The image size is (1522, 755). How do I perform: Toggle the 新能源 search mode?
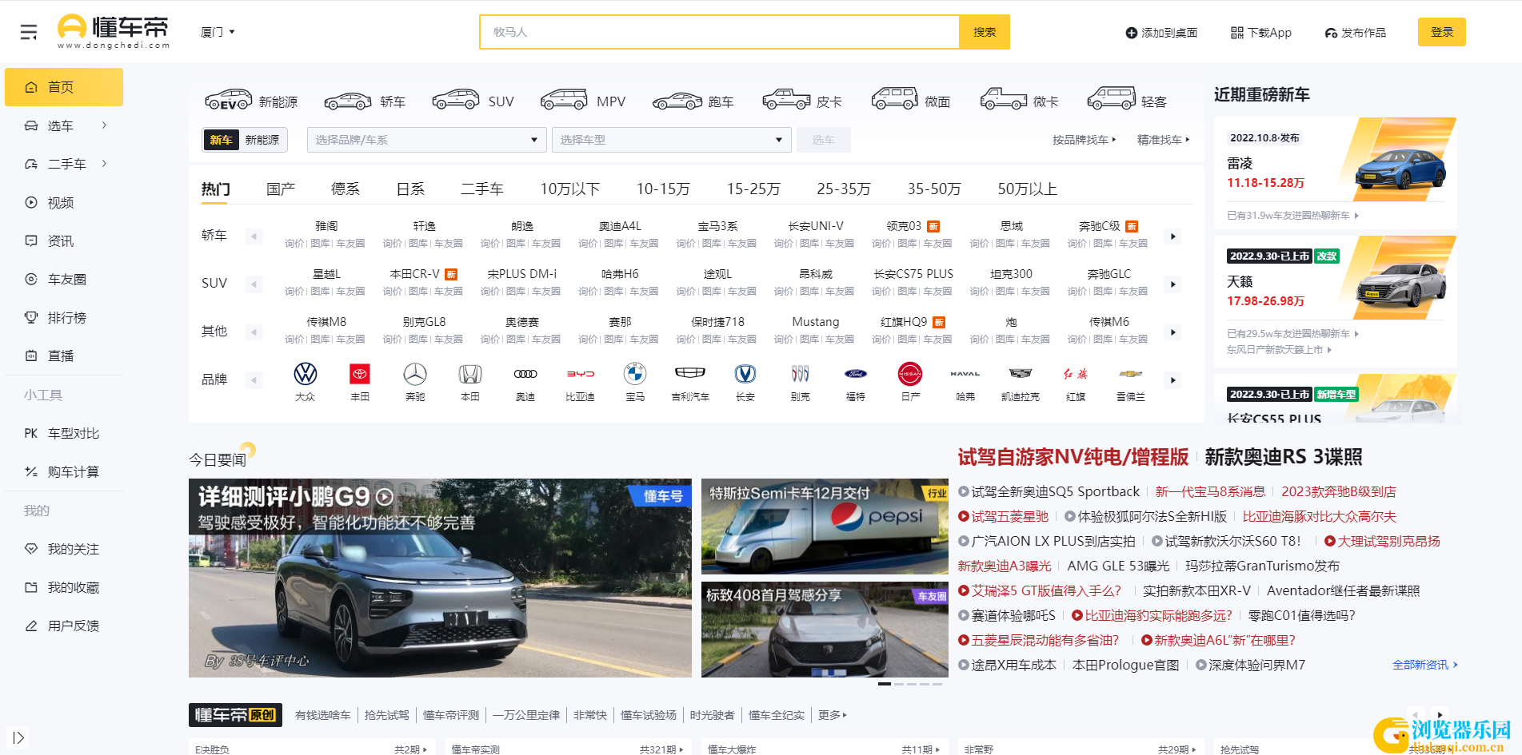pyautogui.click(x=262, y=140)
